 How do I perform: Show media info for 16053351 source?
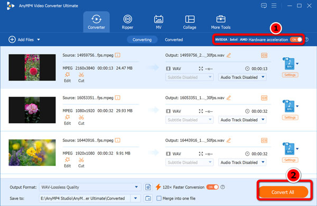(x=118, y=97)
